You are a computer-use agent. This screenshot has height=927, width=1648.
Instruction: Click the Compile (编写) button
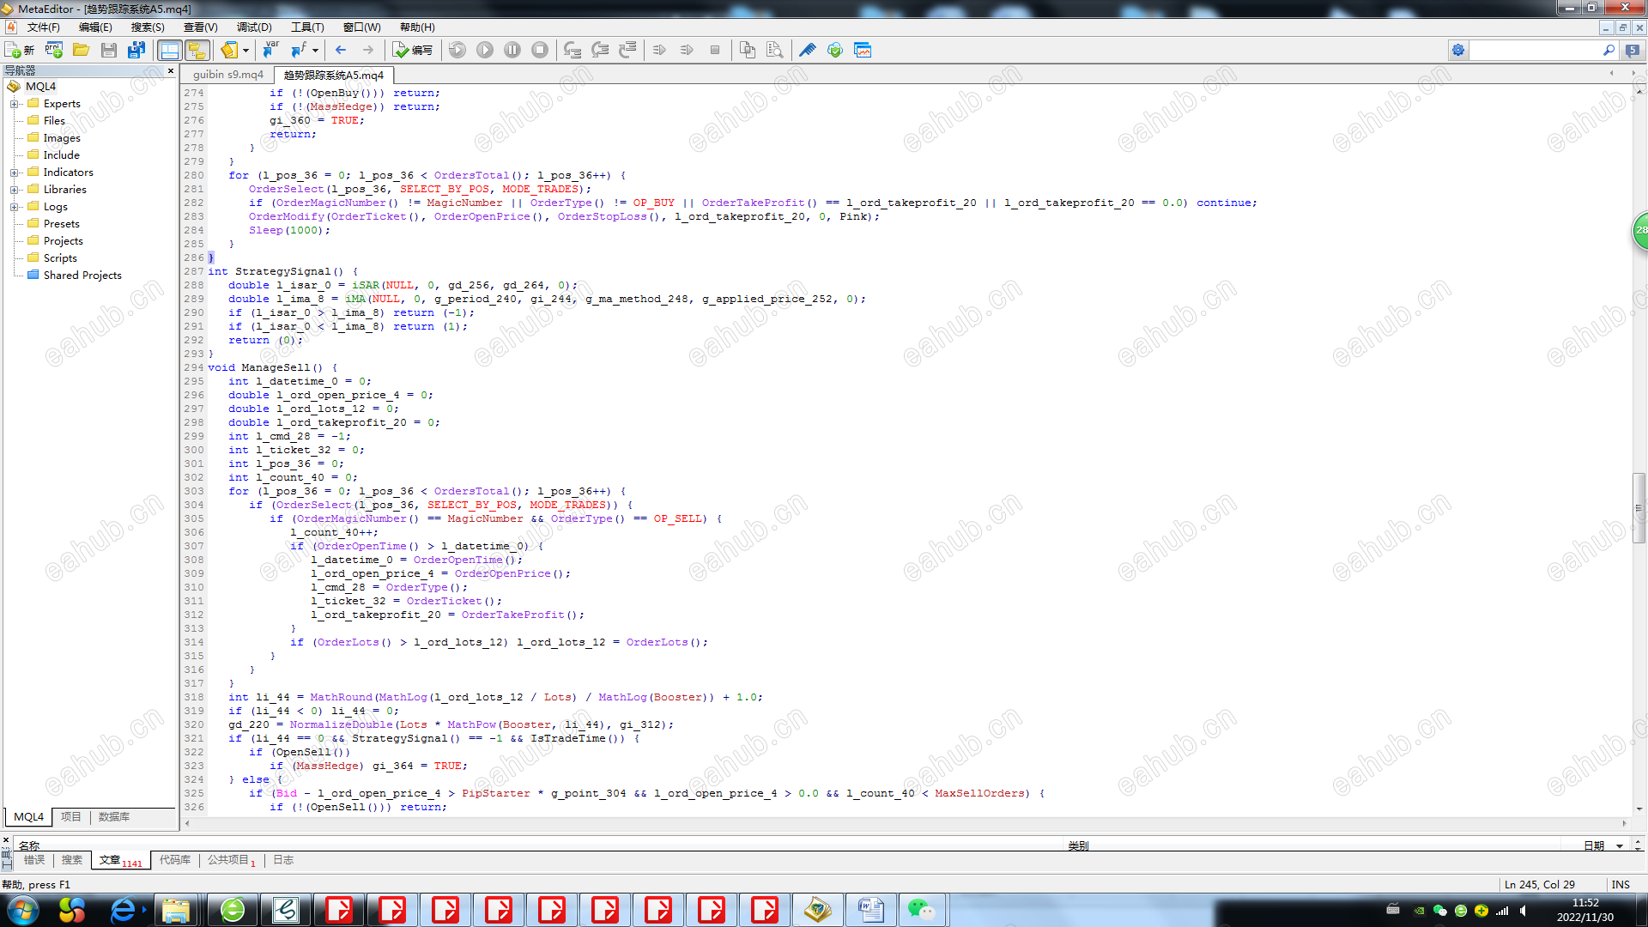tap(413, 50)
